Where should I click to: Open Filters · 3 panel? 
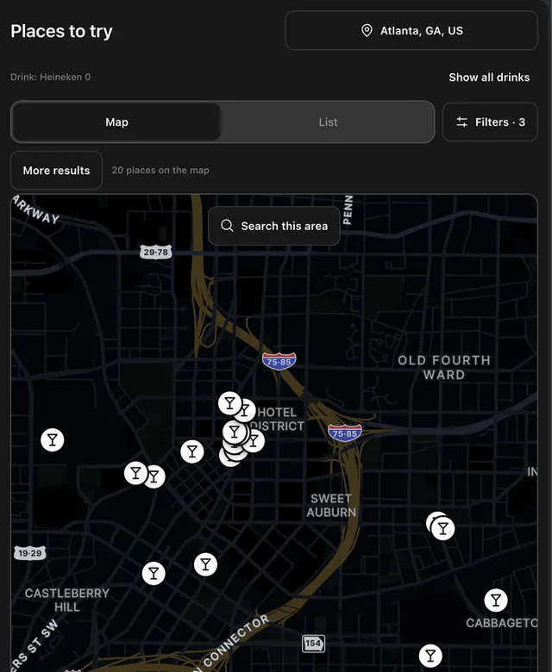[490, 122]
